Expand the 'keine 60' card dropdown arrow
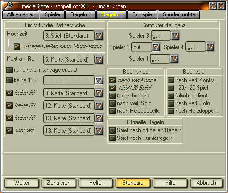228x193 pixels. [x=99, y=105]
